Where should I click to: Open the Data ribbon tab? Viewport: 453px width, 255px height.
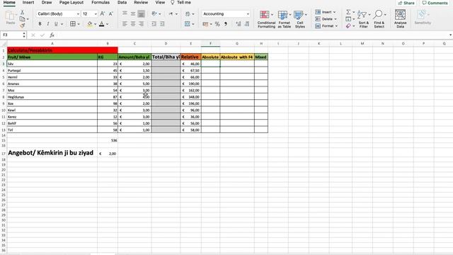[122, 3]
